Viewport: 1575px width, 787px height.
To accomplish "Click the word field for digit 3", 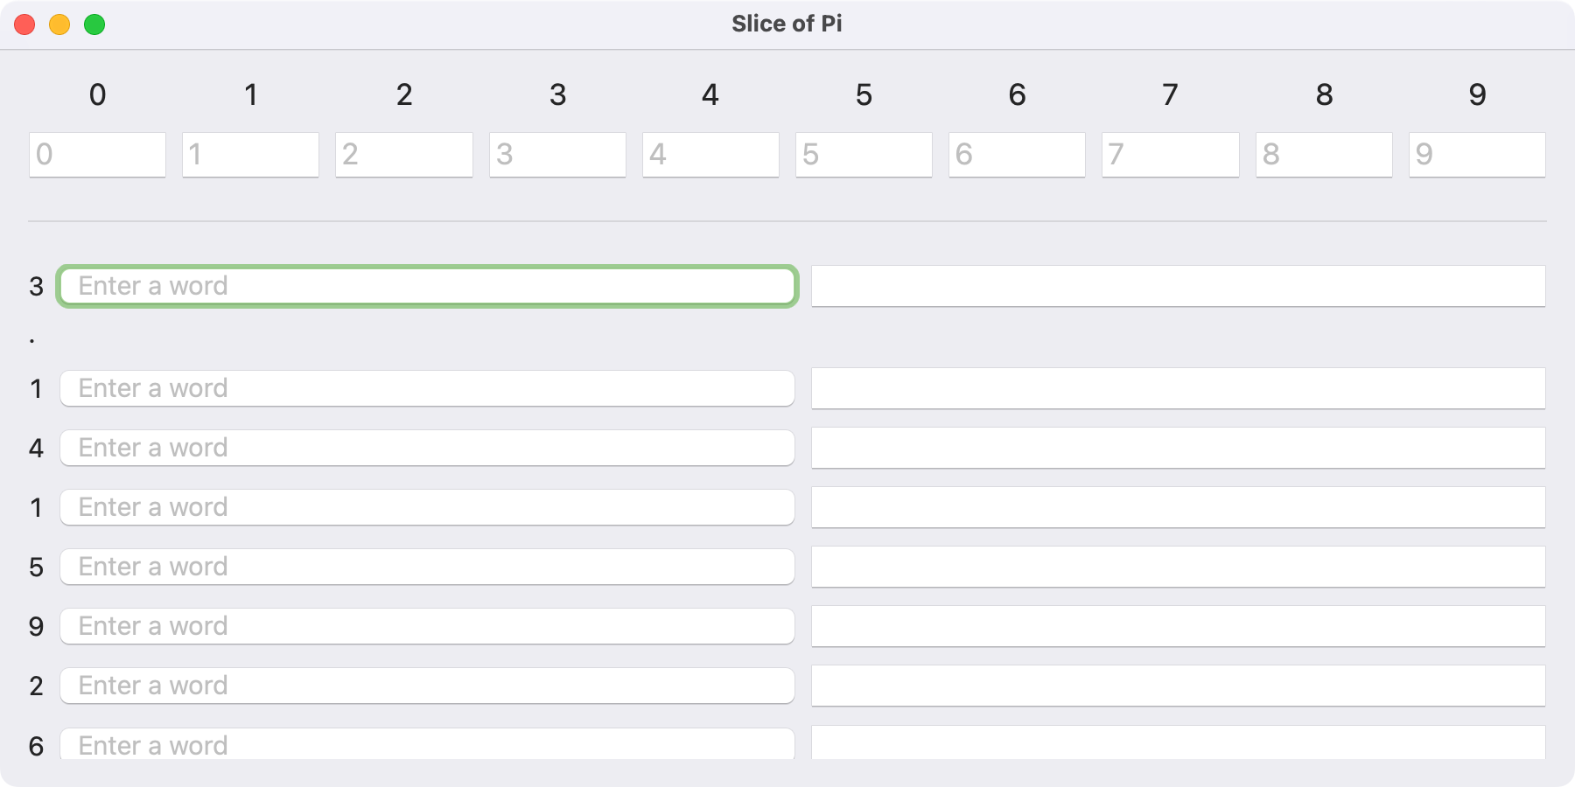I will click(427, 286).
